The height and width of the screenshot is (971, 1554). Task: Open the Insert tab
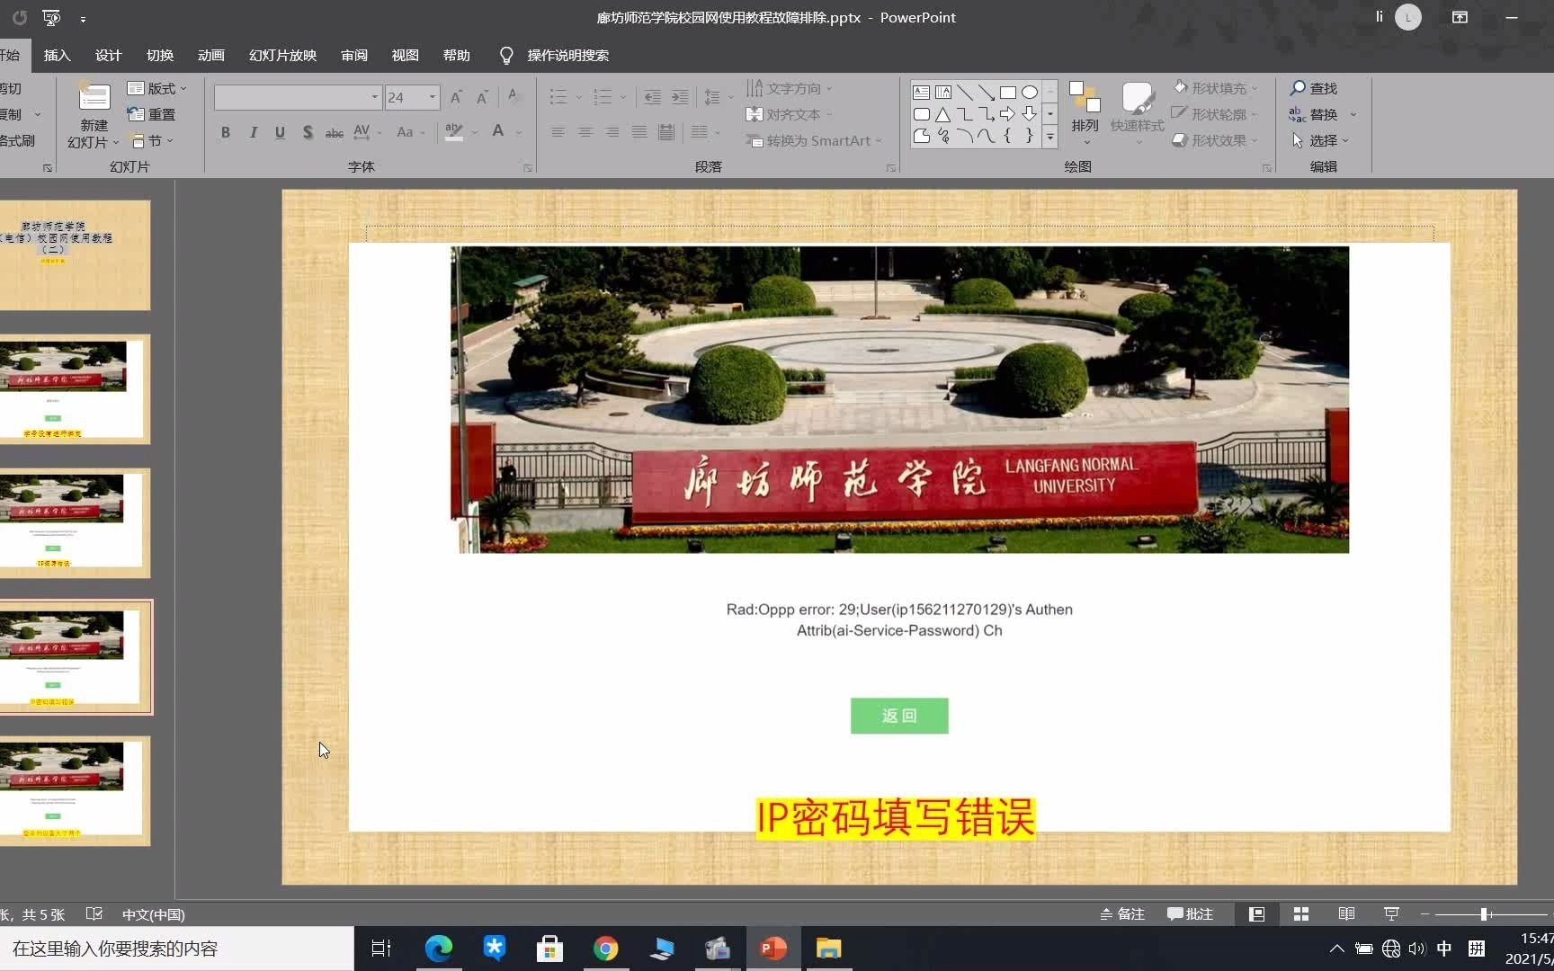[57, 55]
